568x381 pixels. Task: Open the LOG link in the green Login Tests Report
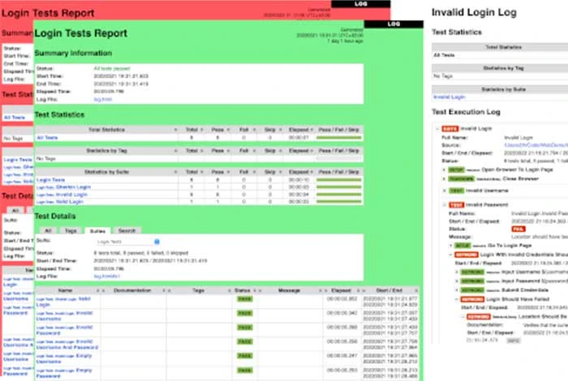[394, 24]
